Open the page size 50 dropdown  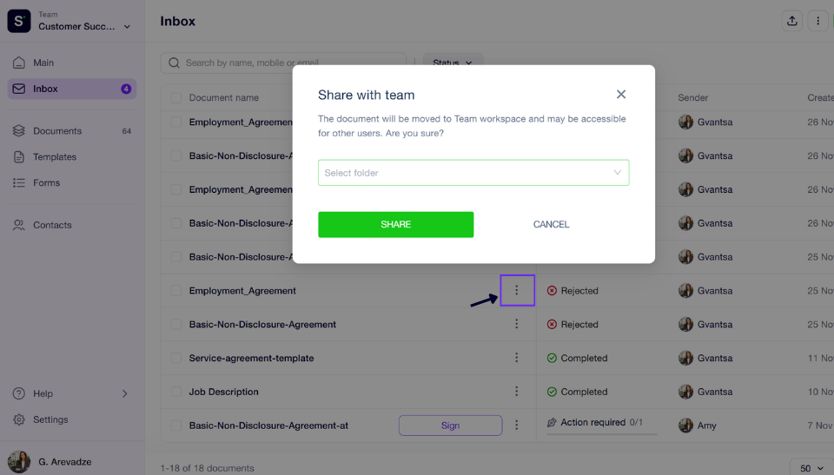(x=811, y=468)
